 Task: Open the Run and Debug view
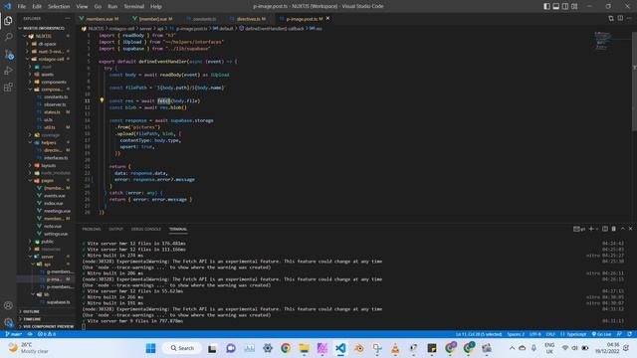8,71
